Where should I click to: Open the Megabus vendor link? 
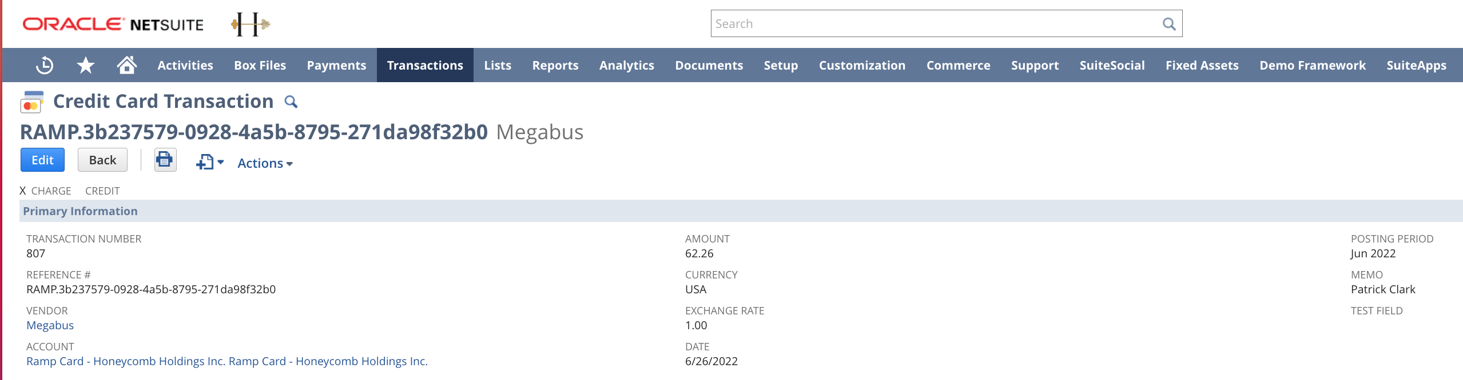pos(50,325)
